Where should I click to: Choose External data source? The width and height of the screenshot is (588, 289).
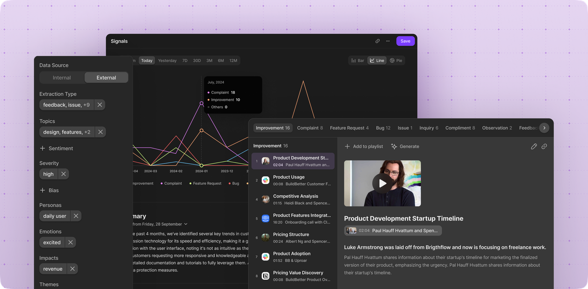106,78
